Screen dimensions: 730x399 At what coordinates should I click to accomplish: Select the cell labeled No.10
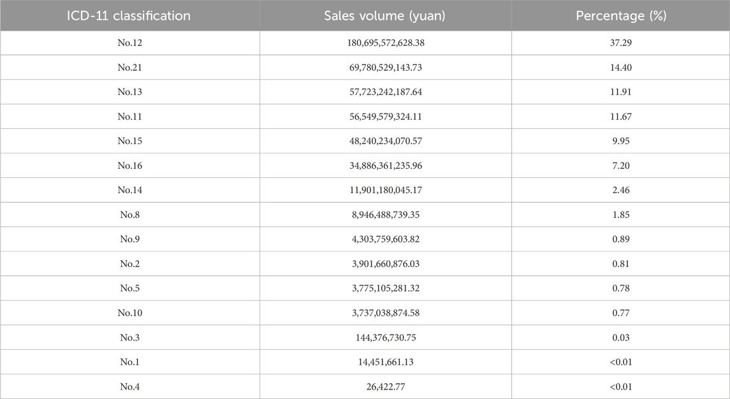(x=130, y=313)
